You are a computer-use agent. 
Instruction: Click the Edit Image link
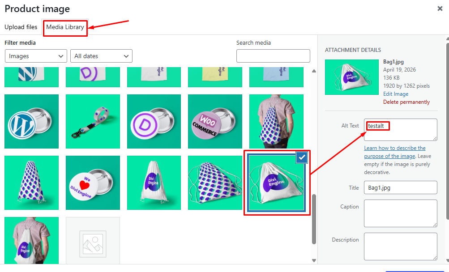point(396,94)
